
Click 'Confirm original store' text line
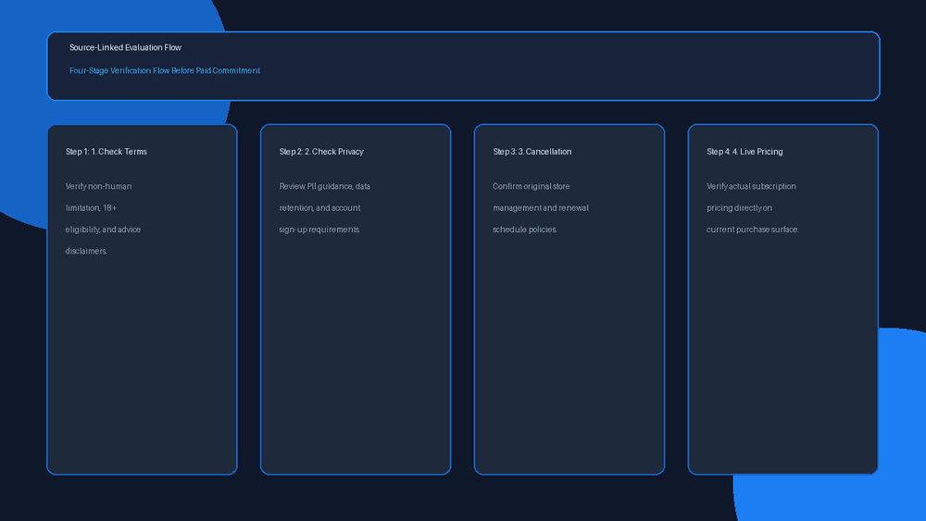pyautogui.click(x=532, y=186)
